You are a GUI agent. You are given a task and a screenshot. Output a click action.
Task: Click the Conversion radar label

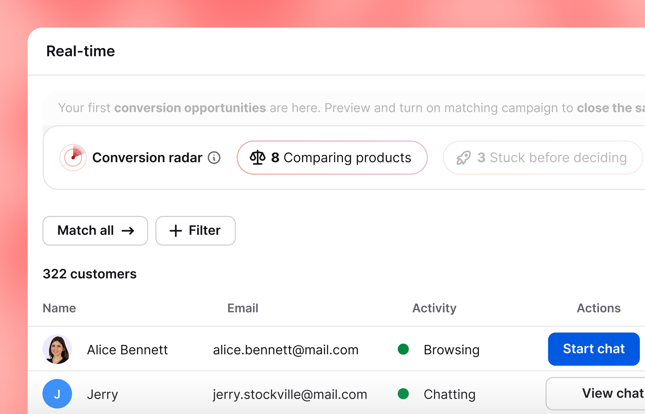click(147, 158)
